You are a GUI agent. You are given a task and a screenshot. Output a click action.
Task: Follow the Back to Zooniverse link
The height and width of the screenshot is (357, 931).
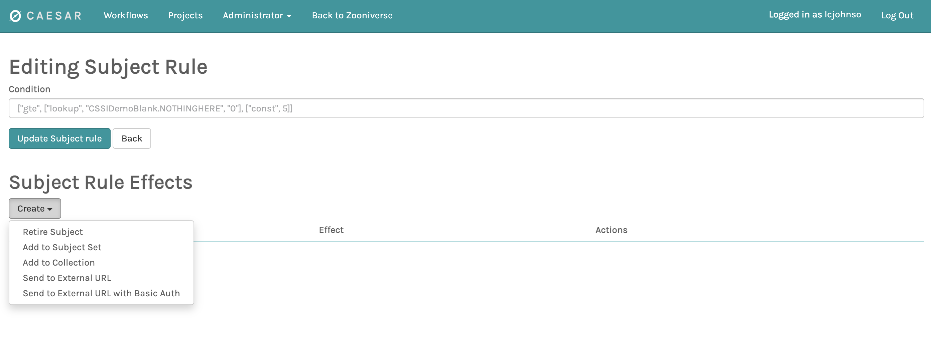coord(352,16)
